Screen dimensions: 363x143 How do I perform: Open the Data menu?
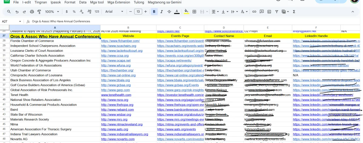(83, 2)
